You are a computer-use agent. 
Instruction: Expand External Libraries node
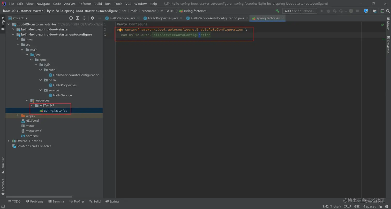pyautogui.click(x=9, y=141)
